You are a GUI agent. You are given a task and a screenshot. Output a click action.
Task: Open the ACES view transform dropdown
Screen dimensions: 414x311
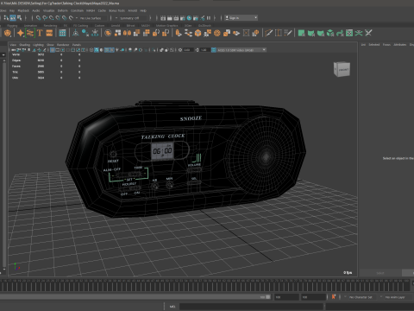click(x=241, y=50)
